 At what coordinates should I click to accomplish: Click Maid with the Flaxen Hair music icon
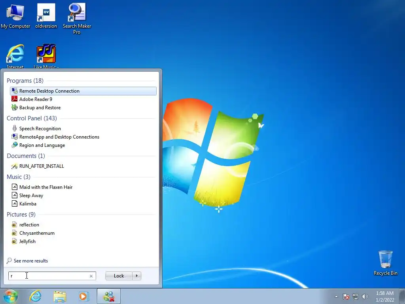point(15,187)
